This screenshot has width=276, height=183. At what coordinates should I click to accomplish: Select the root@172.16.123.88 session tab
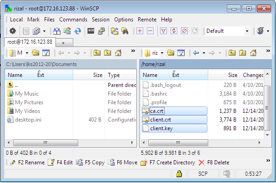click(x=30, y=42)
